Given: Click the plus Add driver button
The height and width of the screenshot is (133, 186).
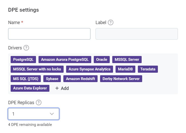Looking at the screenshot, I should coord(62,88).
